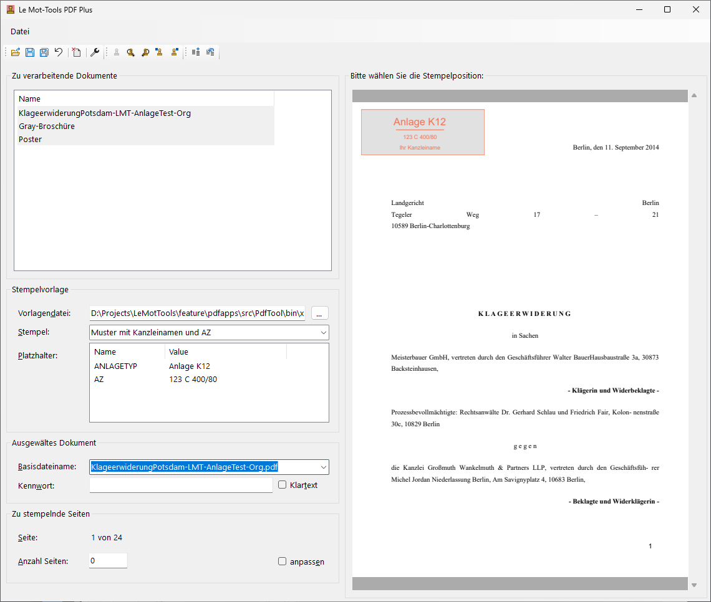Click the Kennwort input field
This screenshot has height=602, width=711.
tap(181, 485)
